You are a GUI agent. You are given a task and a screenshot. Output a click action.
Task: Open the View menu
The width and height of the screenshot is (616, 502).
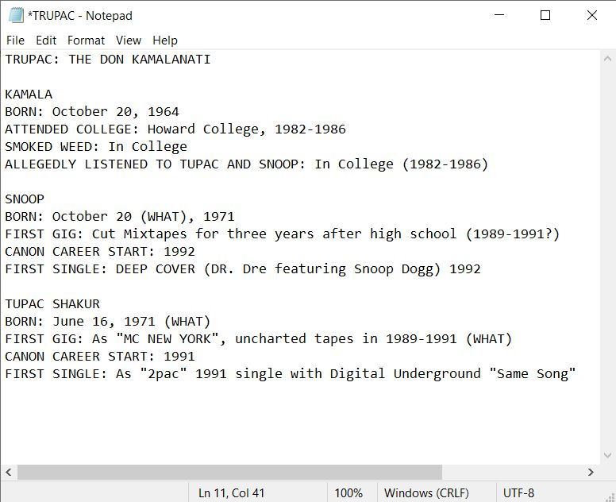tap(128, 40)
